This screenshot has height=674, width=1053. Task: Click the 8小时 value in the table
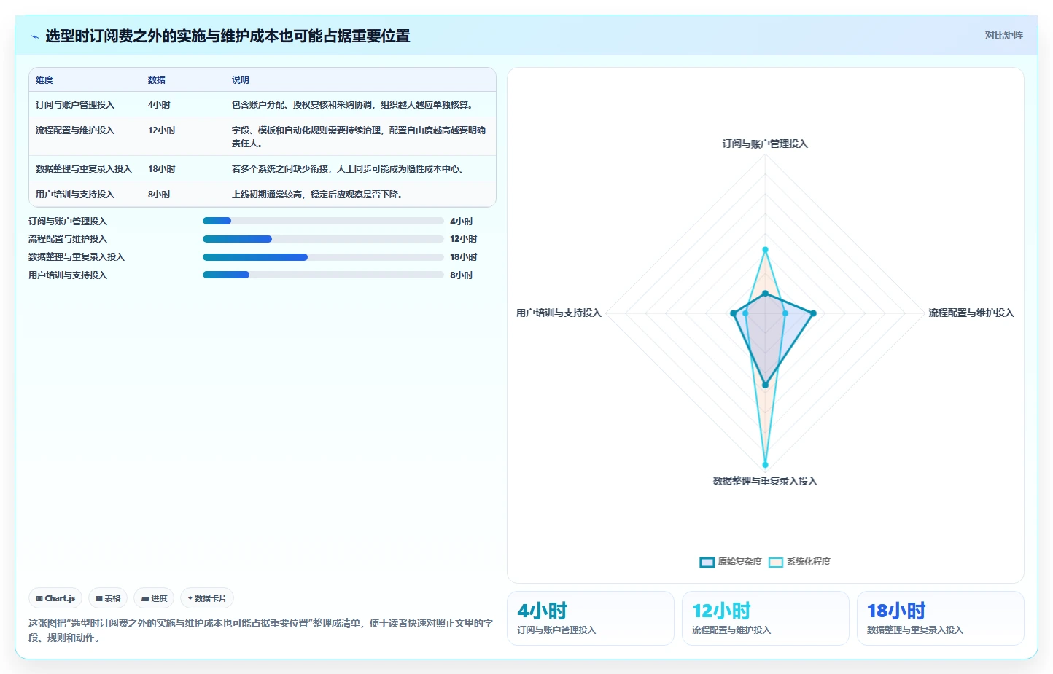pyautogui.click(x=159, y=195)
